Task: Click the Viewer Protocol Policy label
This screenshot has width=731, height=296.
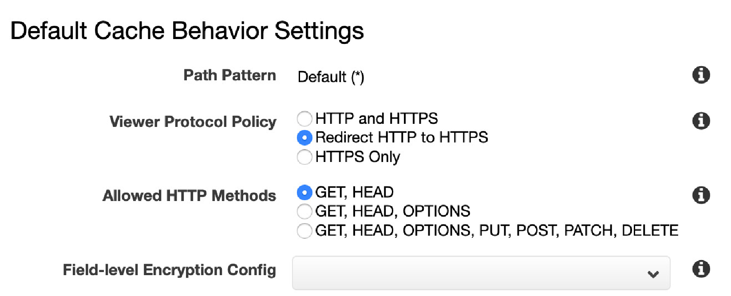Action: point(193,122)
